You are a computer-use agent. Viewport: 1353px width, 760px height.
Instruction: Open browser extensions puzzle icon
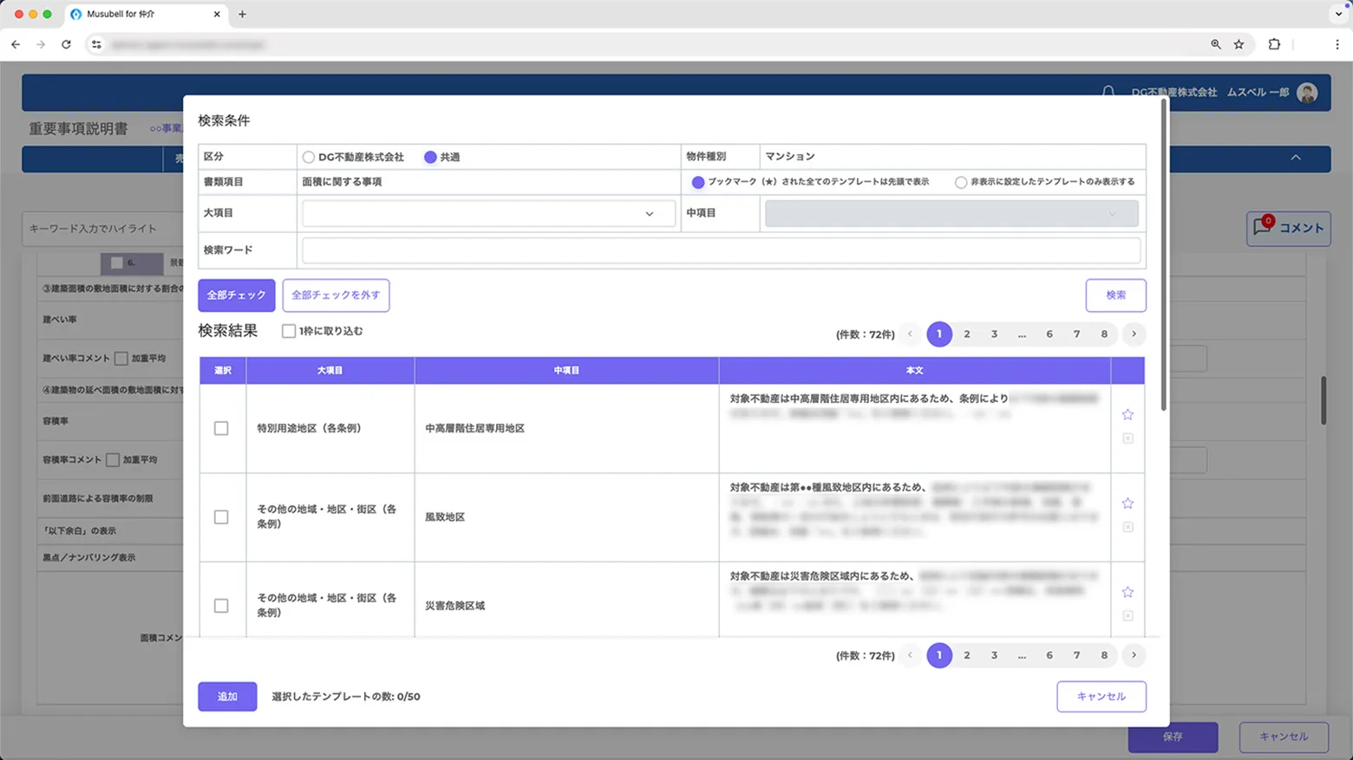pyautogui.click(x=1274, y=44)
